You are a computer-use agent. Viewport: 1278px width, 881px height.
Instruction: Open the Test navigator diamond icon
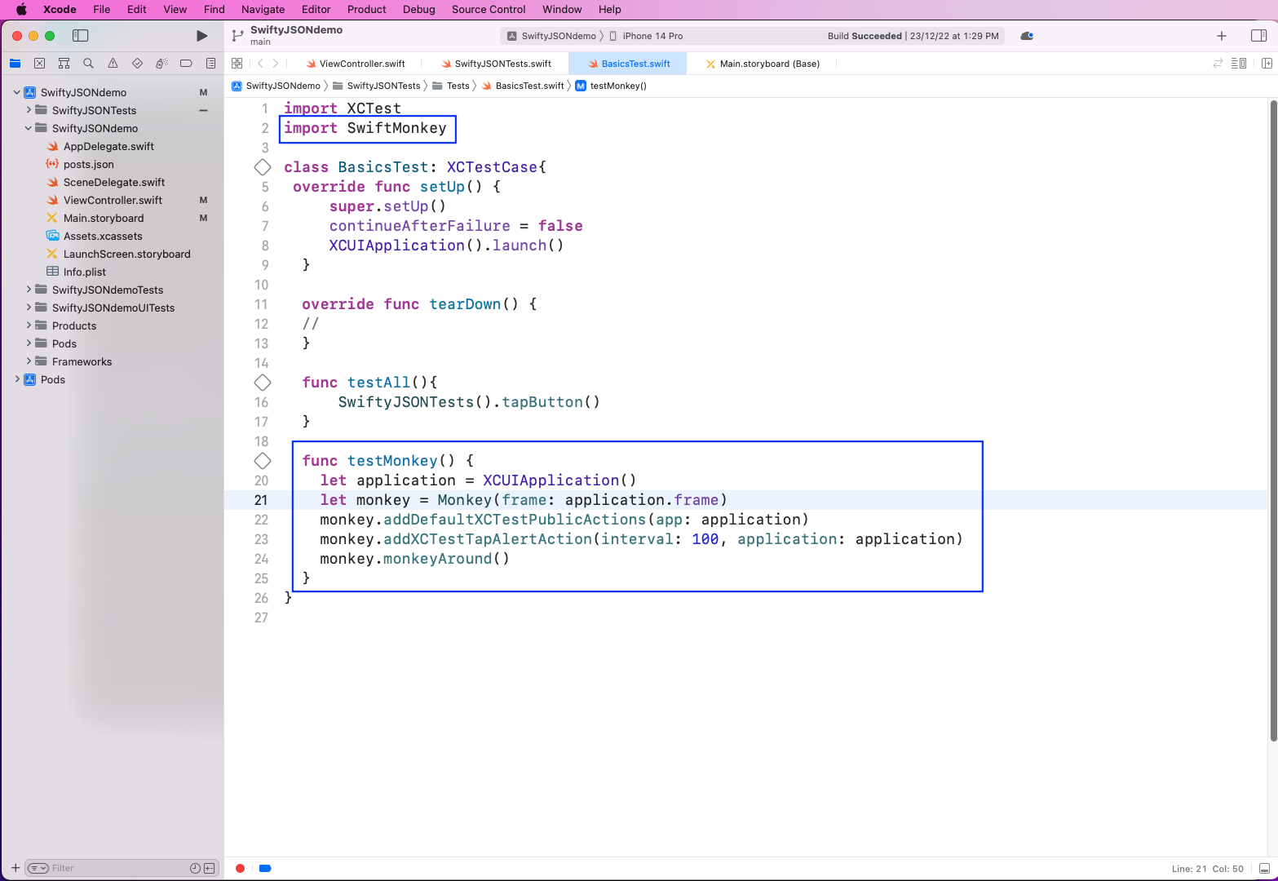tap(137, 64)
